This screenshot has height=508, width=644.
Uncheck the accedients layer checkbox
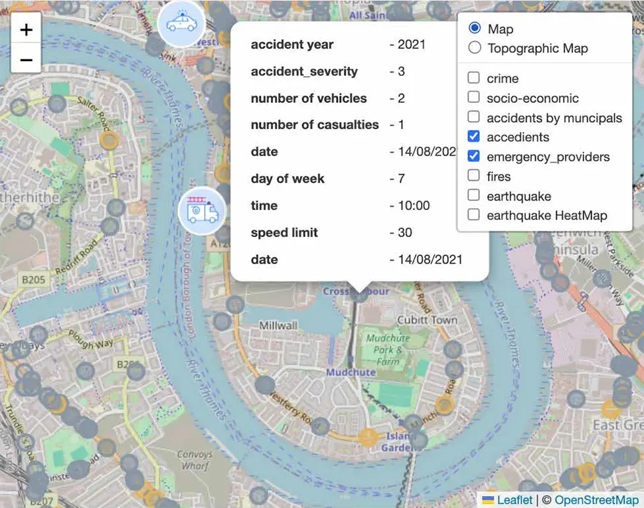tap(473, 136)
